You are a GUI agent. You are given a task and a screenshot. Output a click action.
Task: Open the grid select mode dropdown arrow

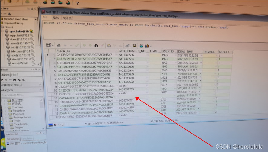53,45
